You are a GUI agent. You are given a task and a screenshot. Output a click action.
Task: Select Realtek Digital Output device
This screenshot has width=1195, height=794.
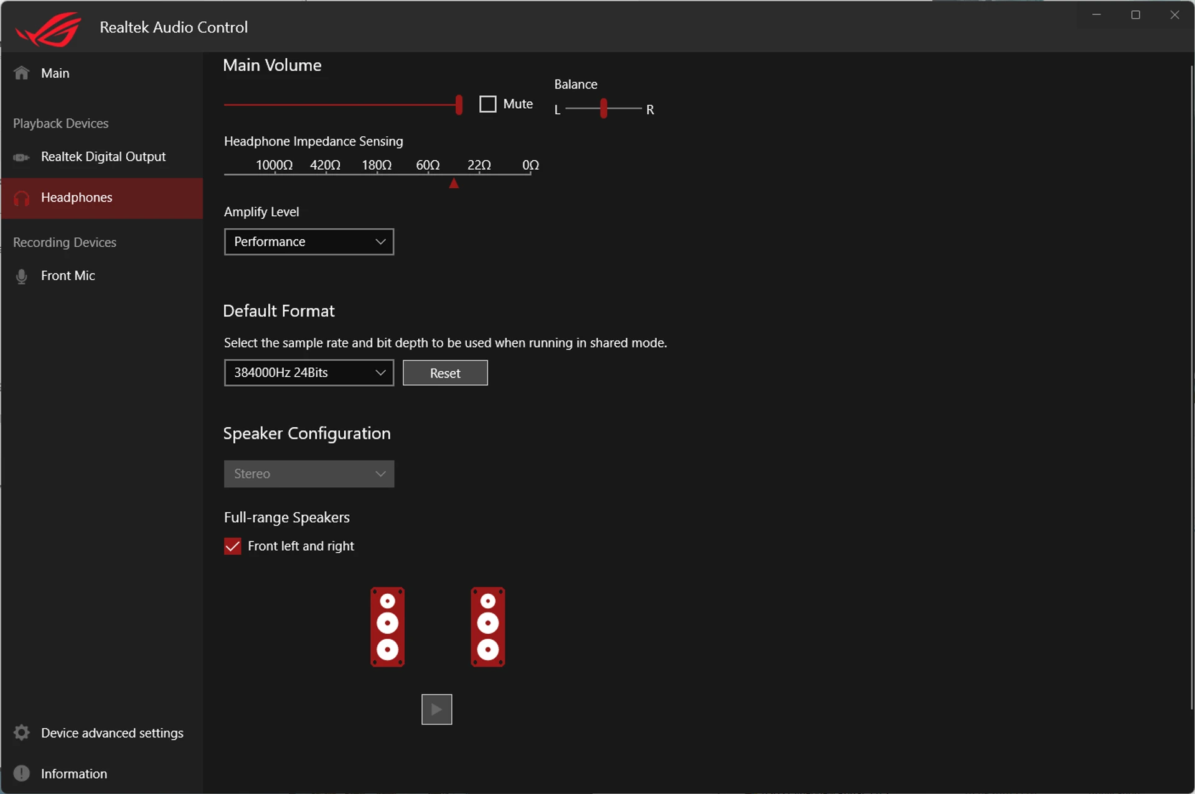tap(101, 157)
